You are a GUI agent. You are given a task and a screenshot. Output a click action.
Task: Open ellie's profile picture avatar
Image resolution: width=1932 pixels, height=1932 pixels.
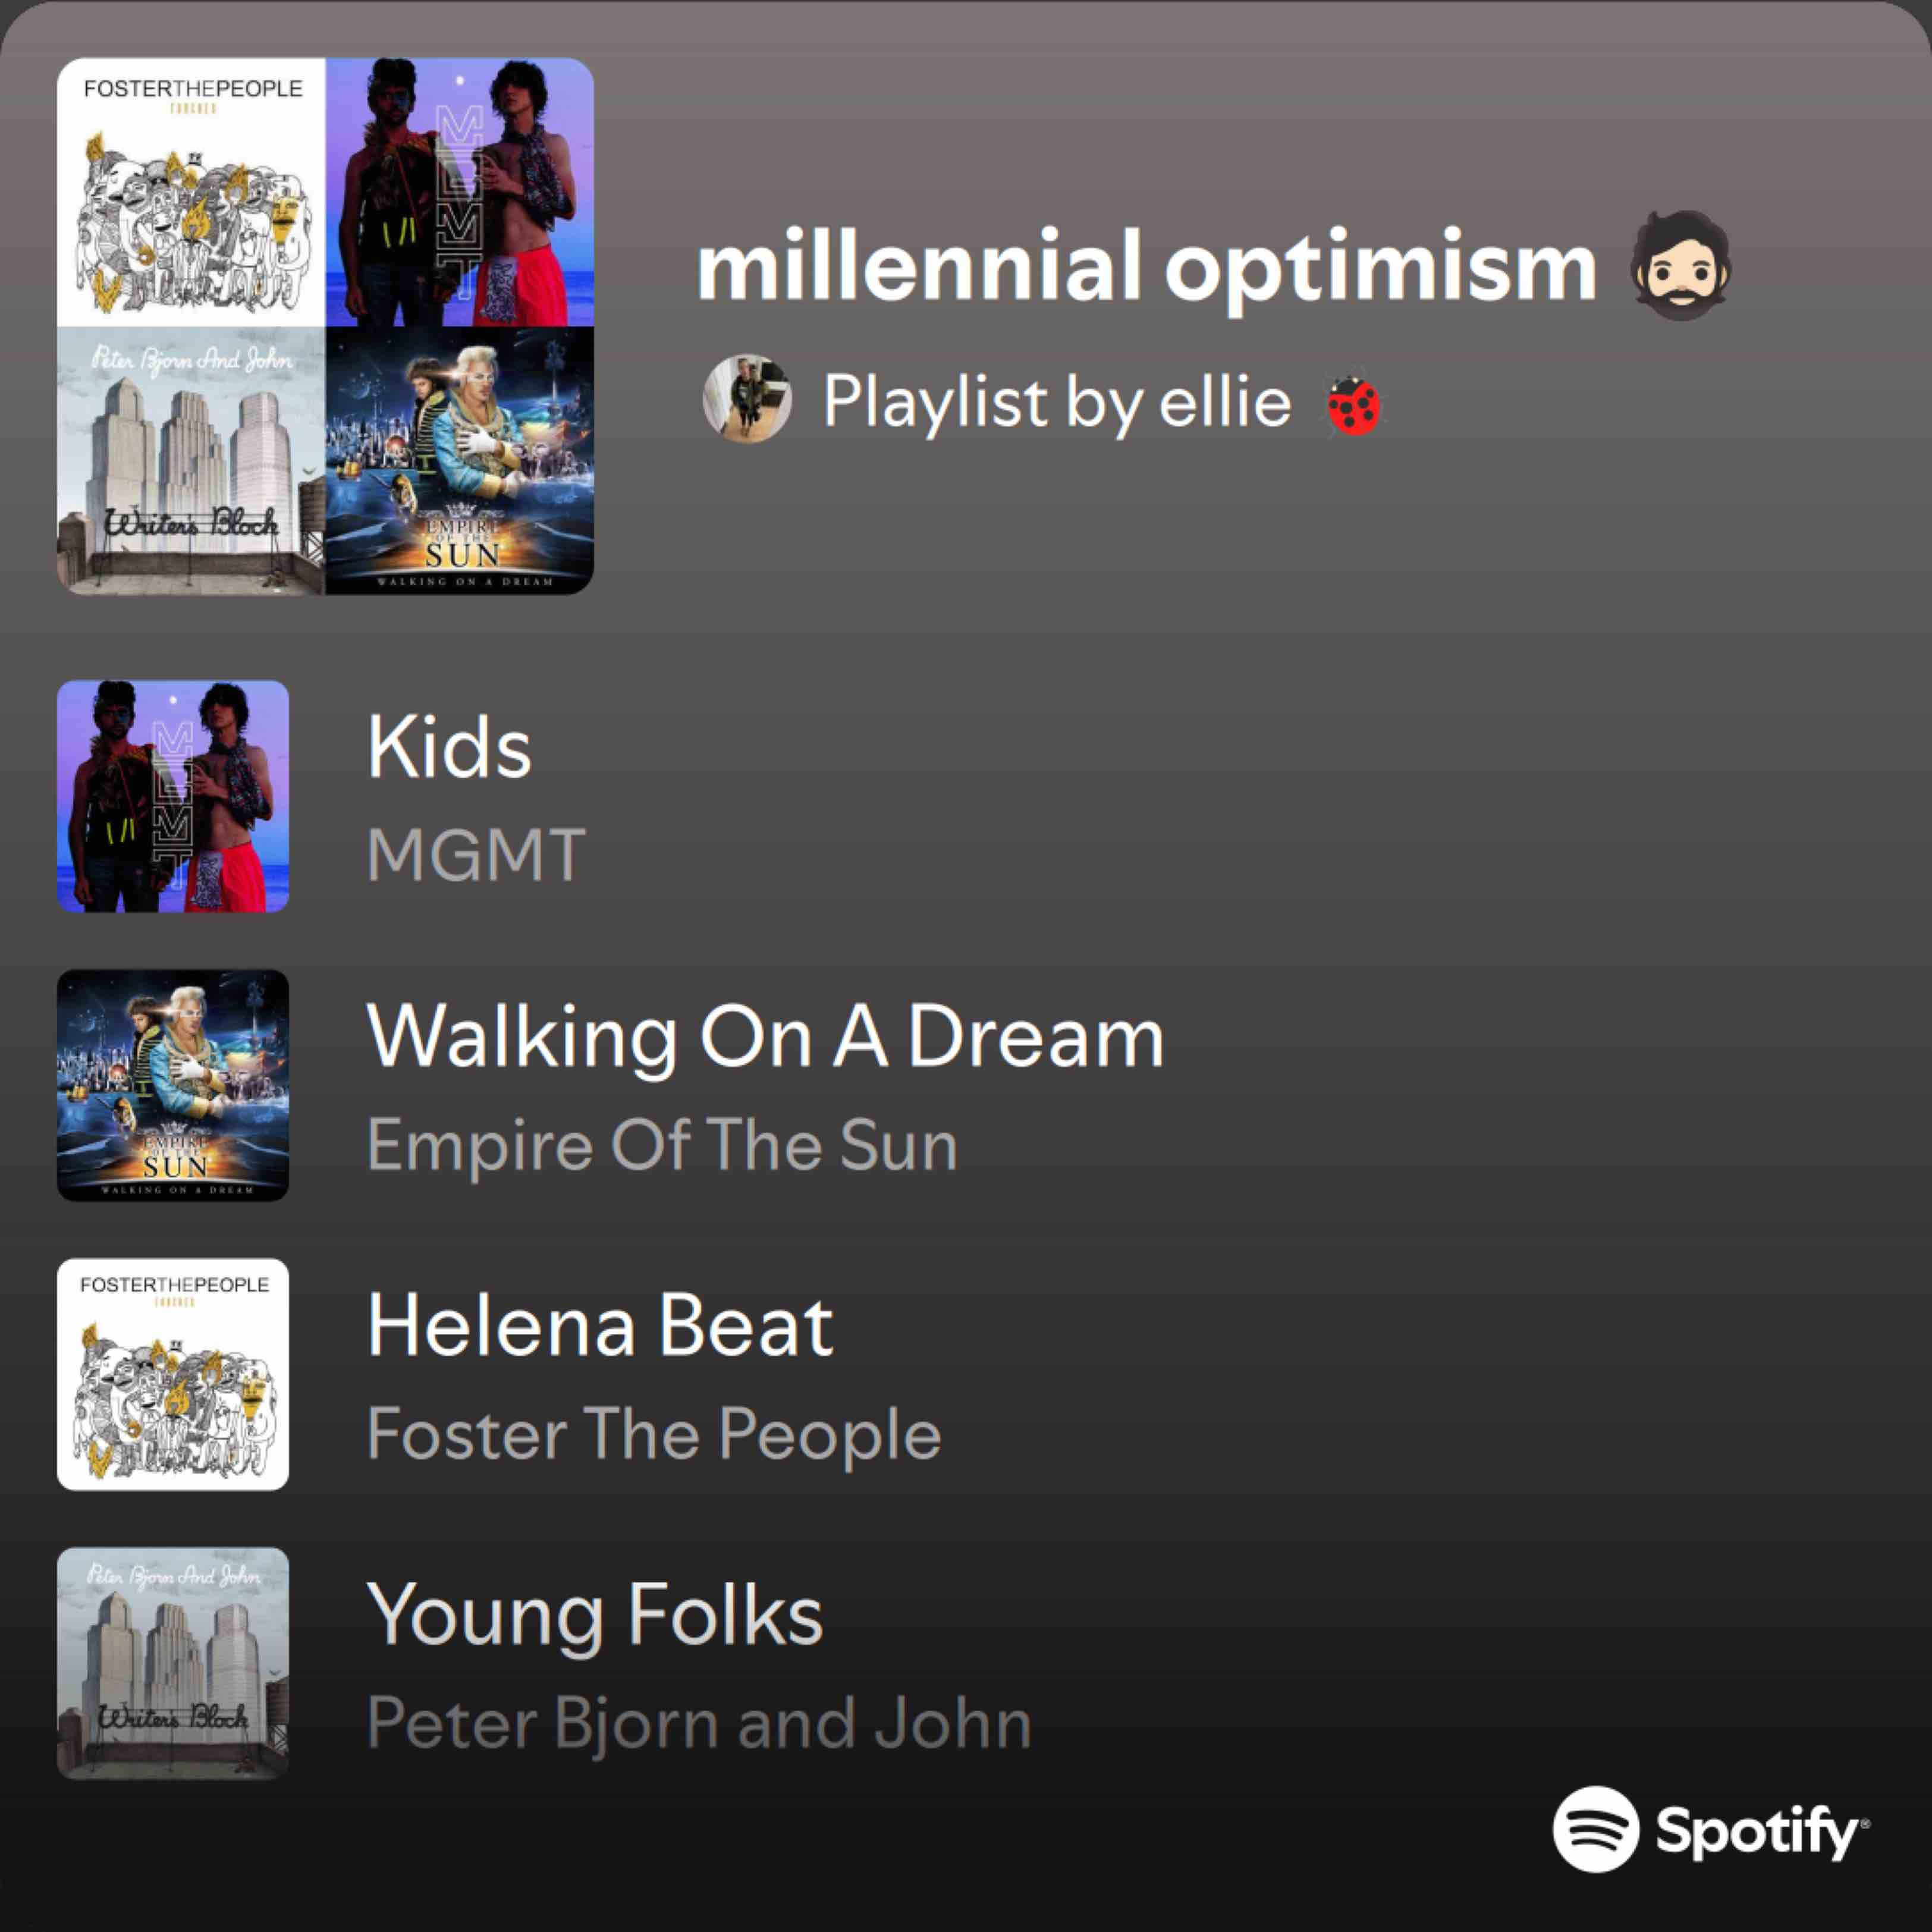coord(747,399)
